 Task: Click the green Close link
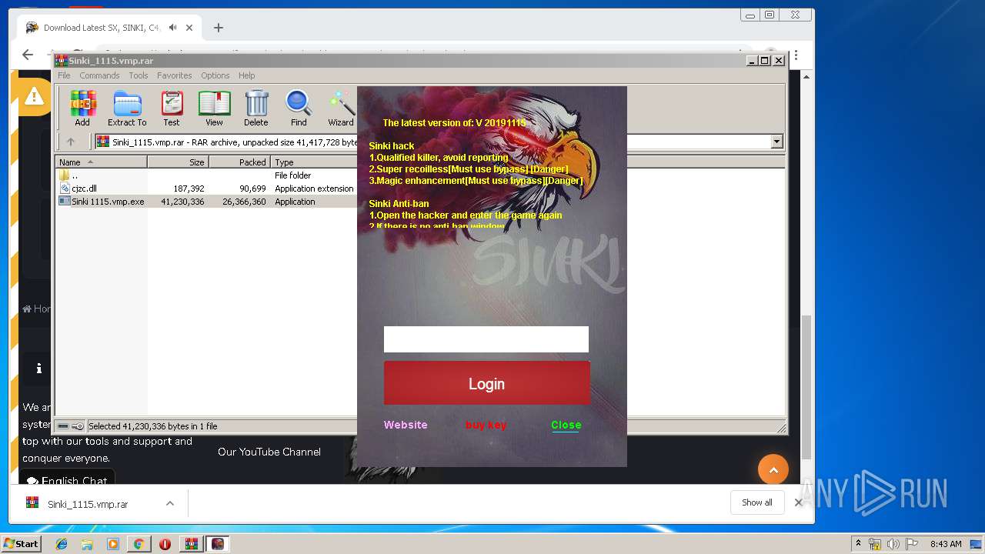click(x=566, y=425)
